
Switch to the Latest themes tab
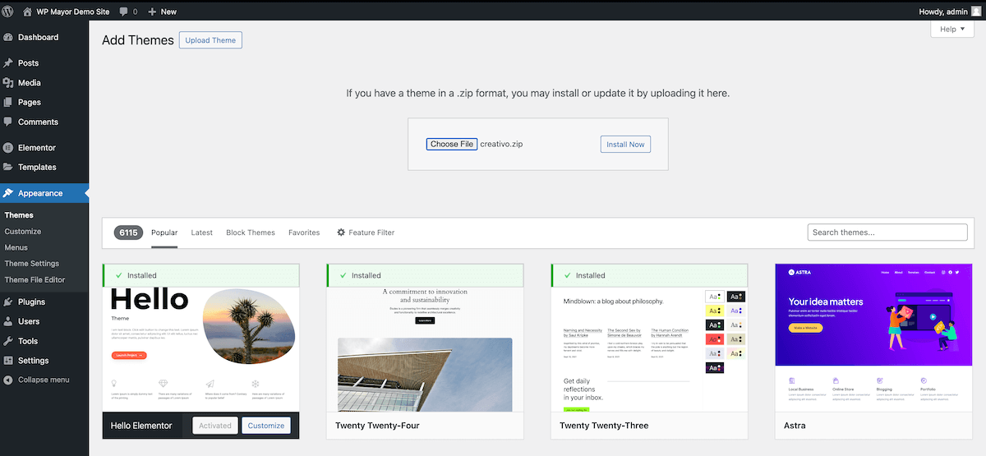pyautogui.click(x=202, y=233)
